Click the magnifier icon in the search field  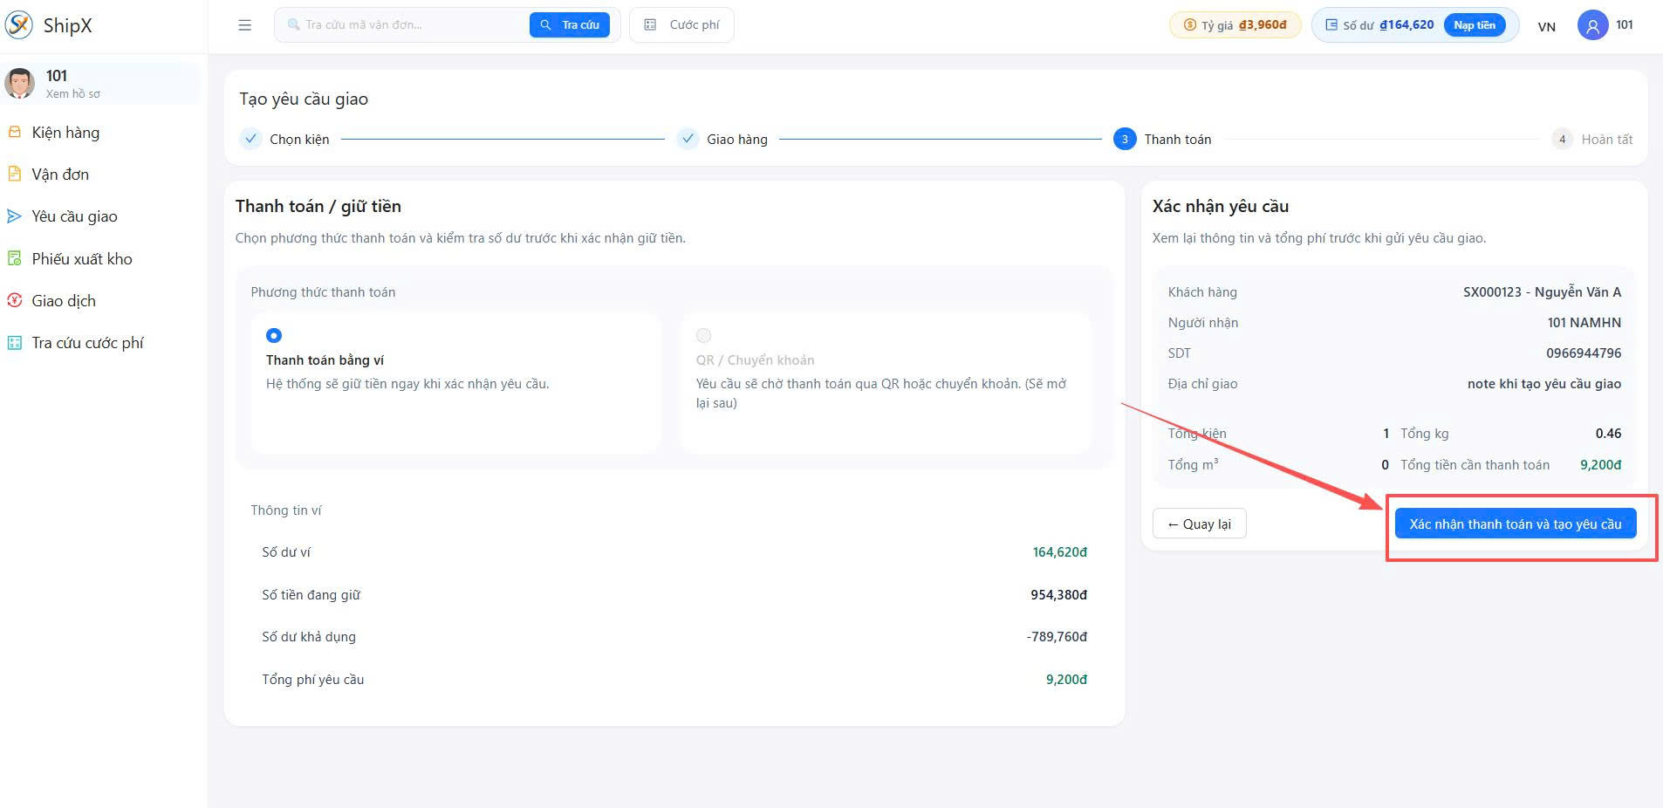[x=294, y=25]
